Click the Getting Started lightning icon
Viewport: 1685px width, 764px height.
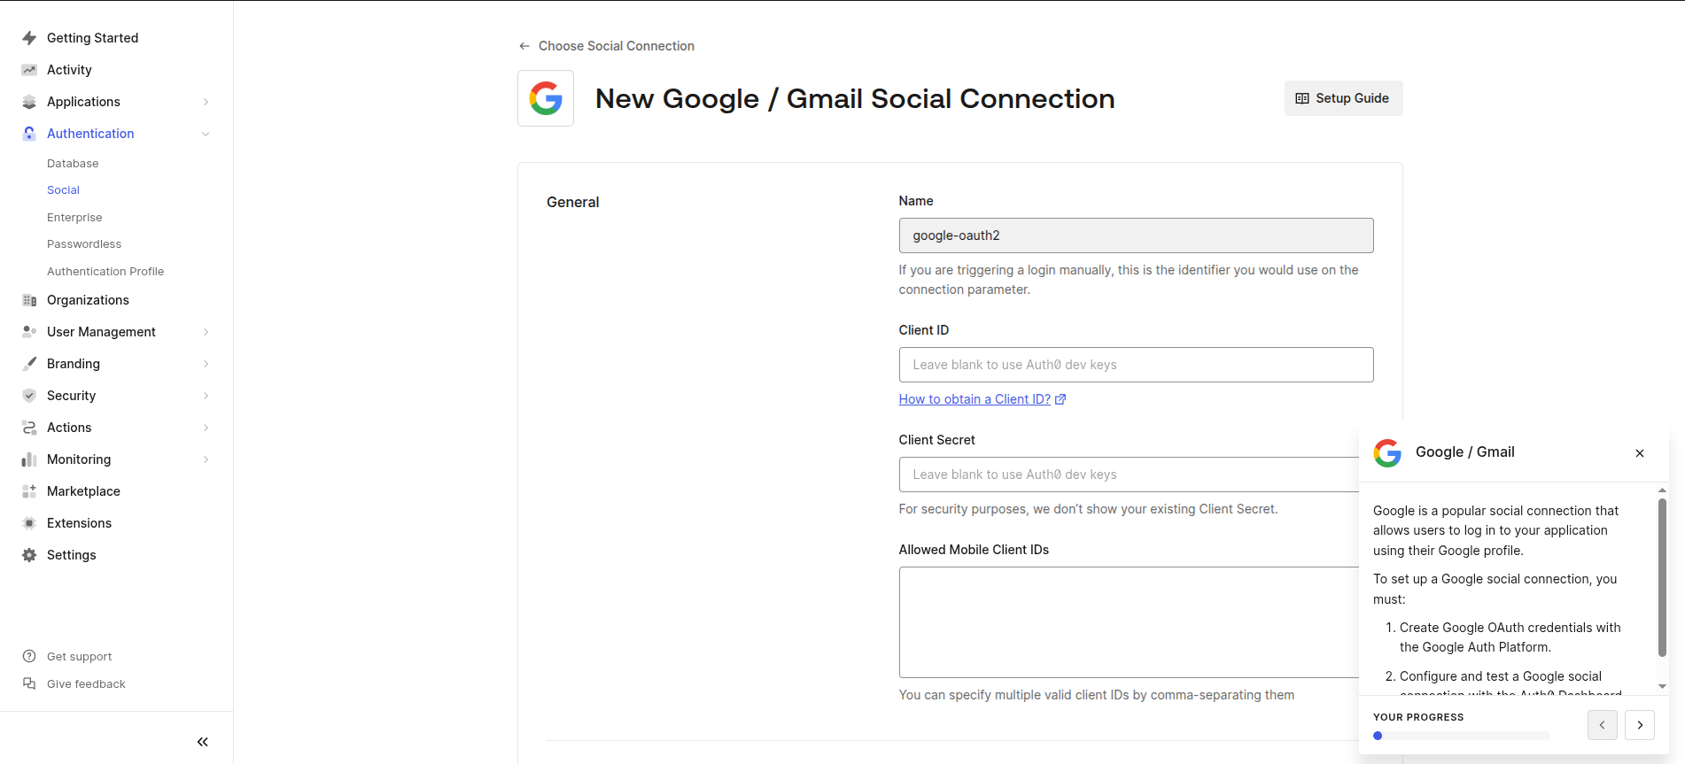click(x=29, y=38)
